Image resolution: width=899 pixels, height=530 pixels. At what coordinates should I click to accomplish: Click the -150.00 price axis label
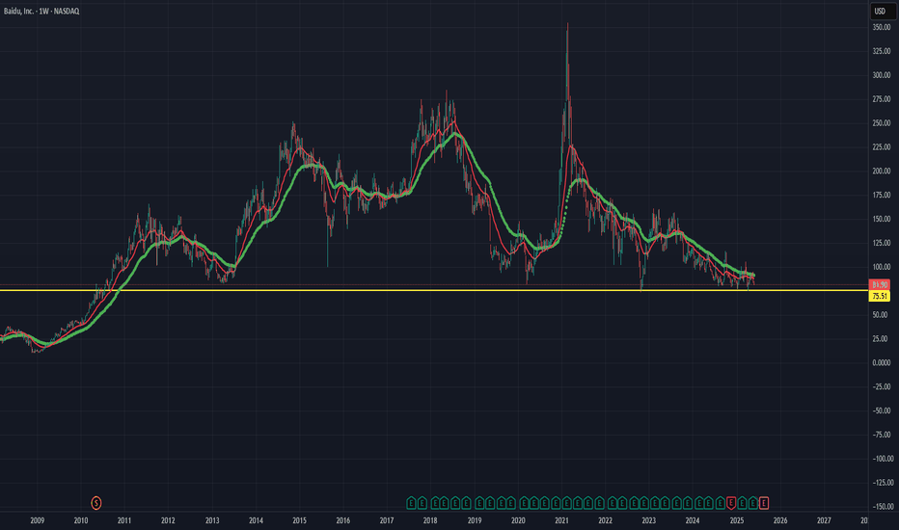(883, 507)
